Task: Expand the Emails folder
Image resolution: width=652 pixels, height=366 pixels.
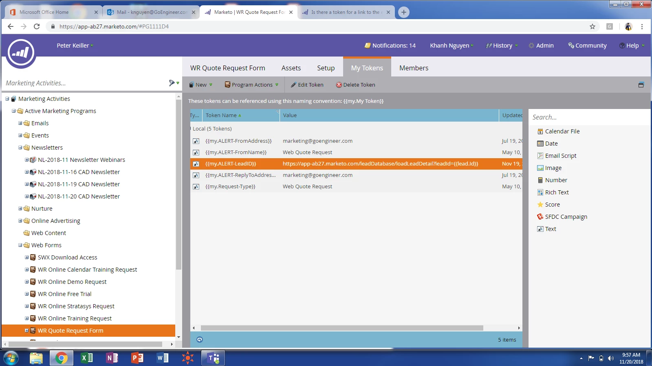Action: click(x=20, y=123)
